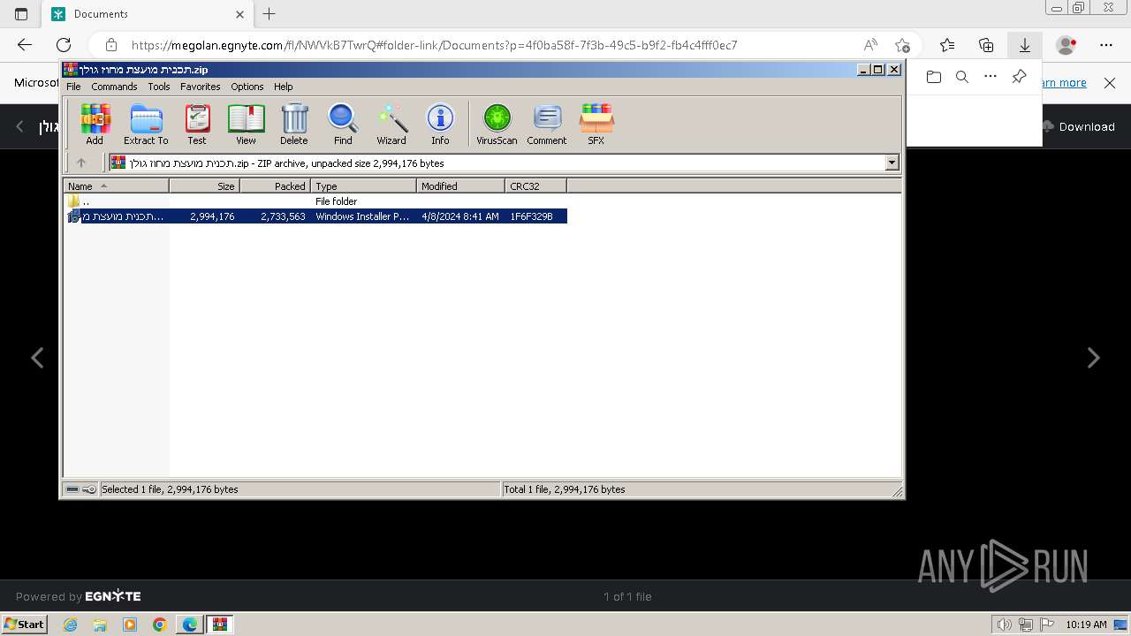Click the Add toolbar icon in WinRAR
This screenshot has height=636, width=1131.
click(x=95, y=125)
